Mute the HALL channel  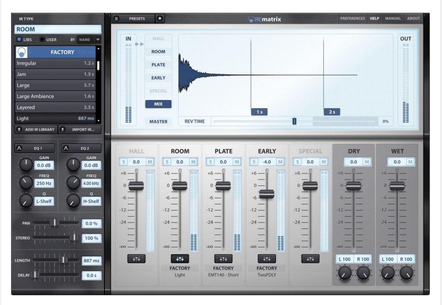(149, 162)
